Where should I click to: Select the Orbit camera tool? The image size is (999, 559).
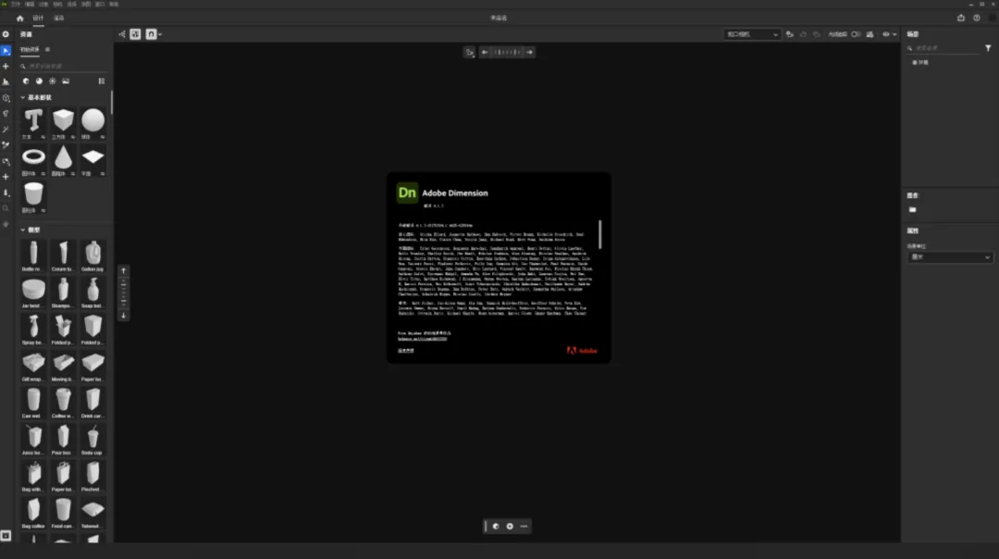pyautogui.click(x=6, y=161)
